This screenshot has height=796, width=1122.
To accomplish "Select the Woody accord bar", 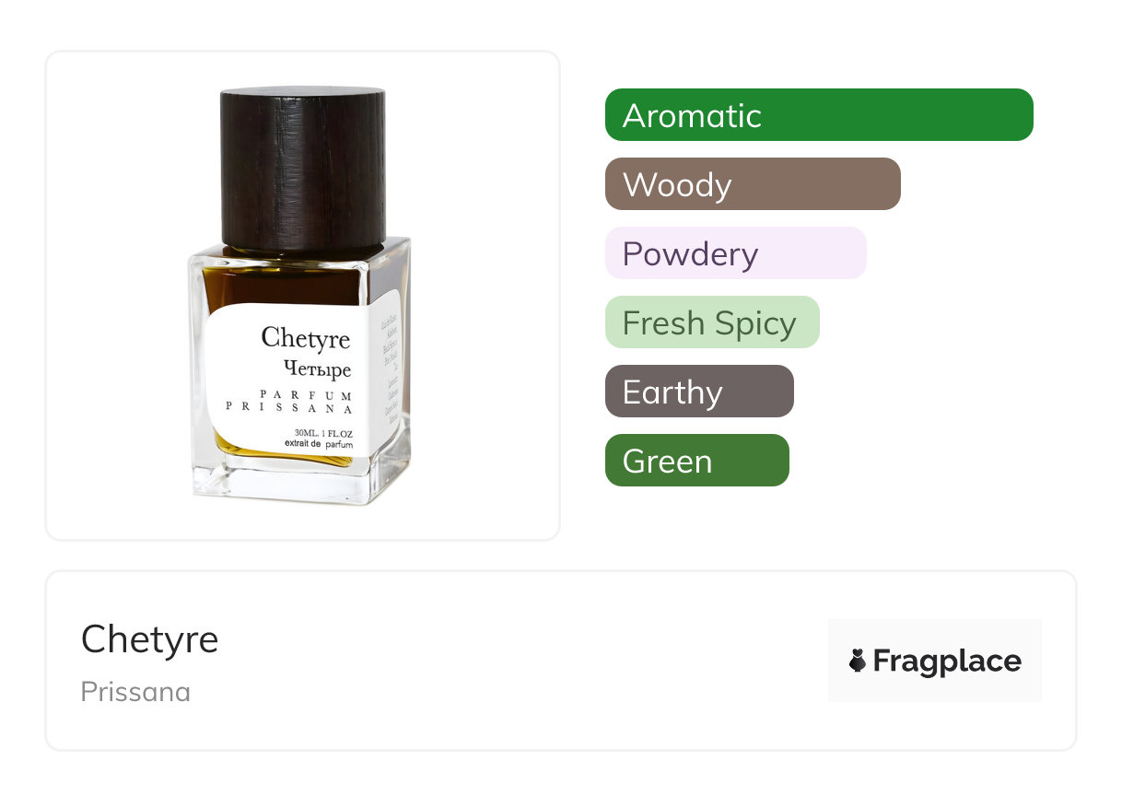I will 753,184.
